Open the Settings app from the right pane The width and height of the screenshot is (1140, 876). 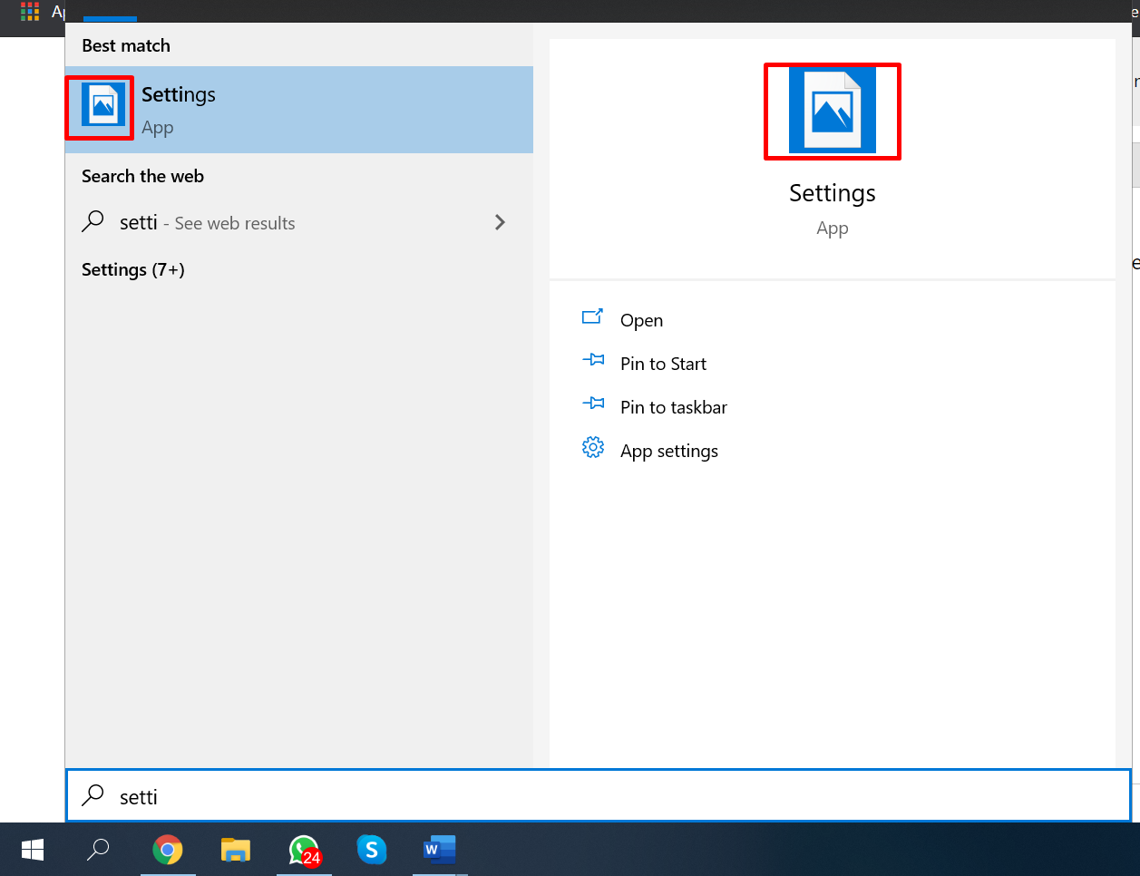641,320
